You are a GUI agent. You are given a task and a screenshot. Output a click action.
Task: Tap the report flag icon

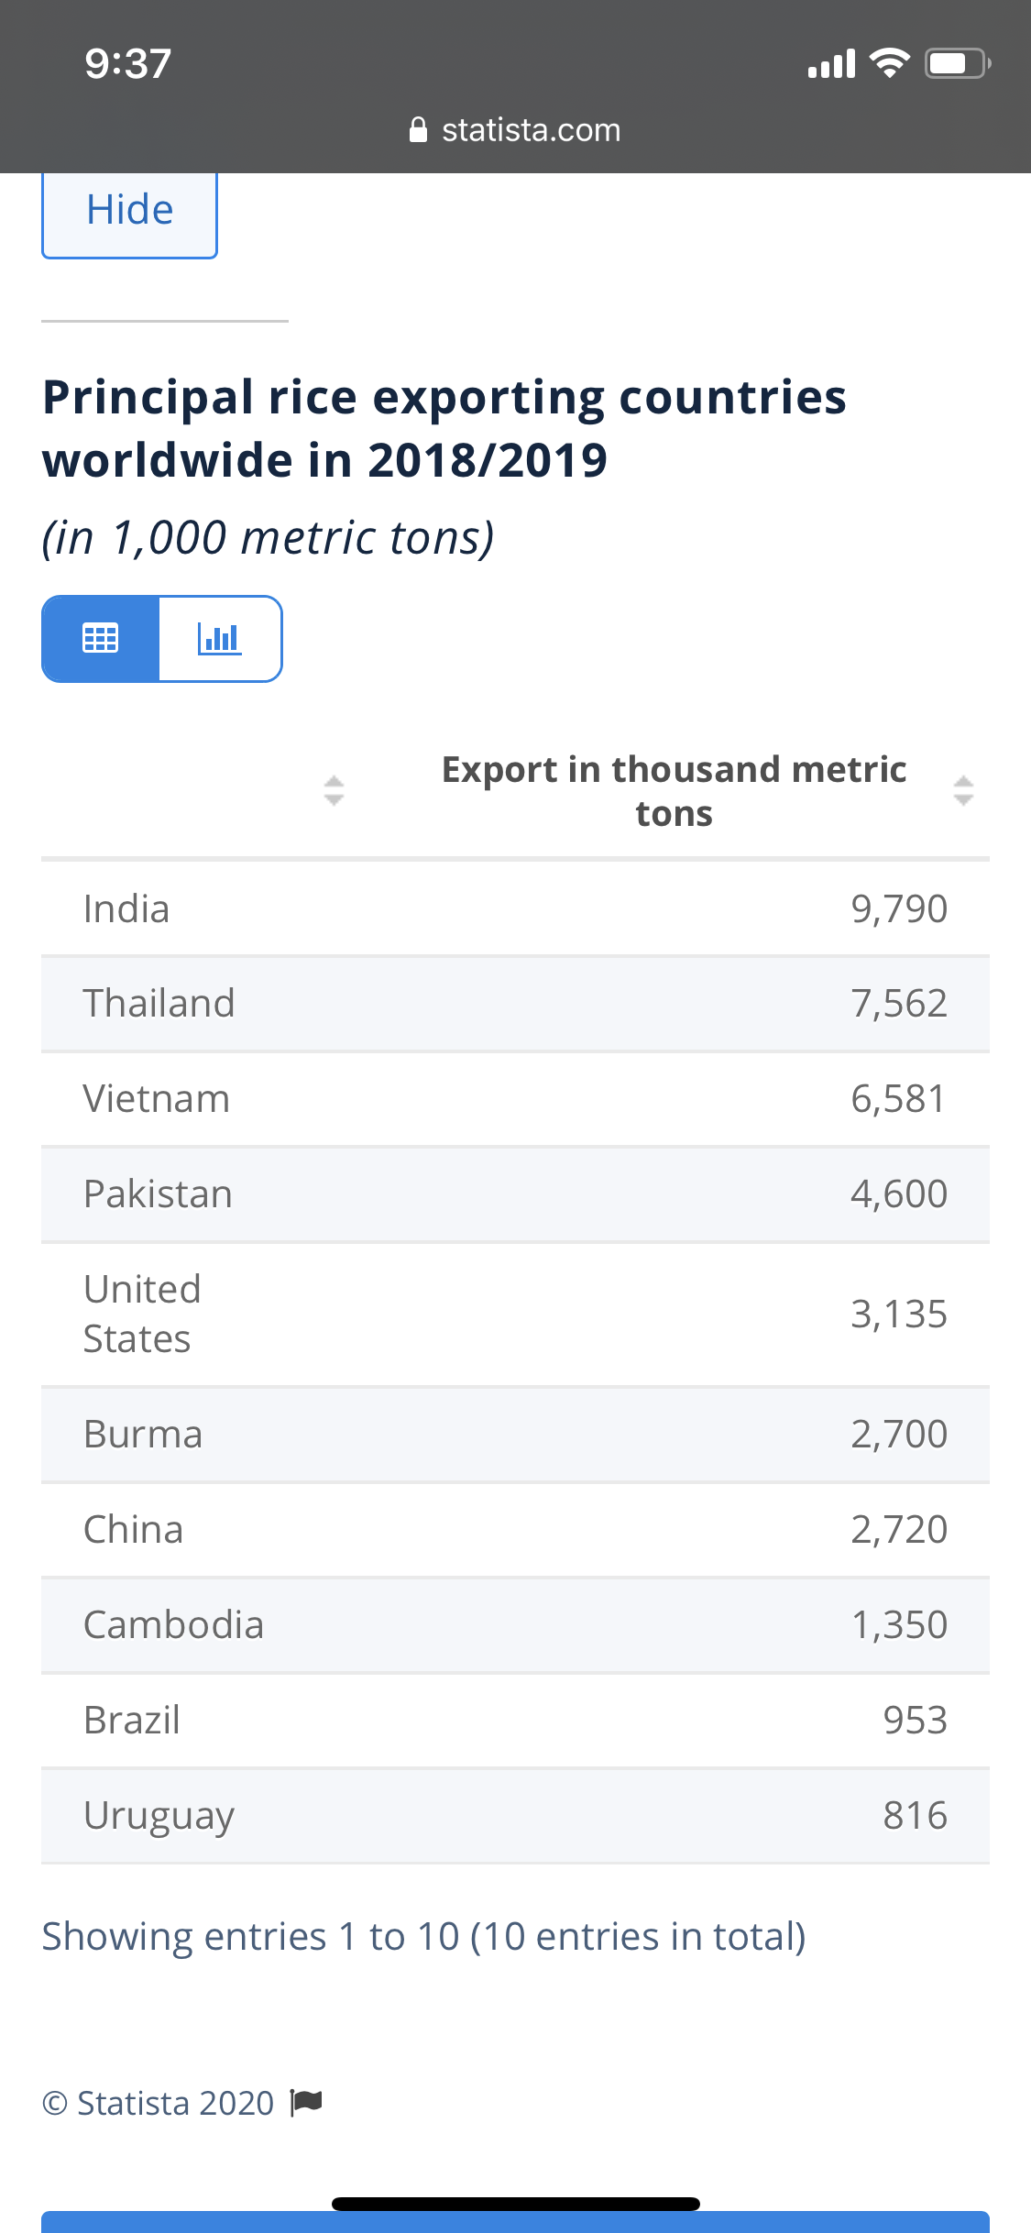pos(306,2102)
